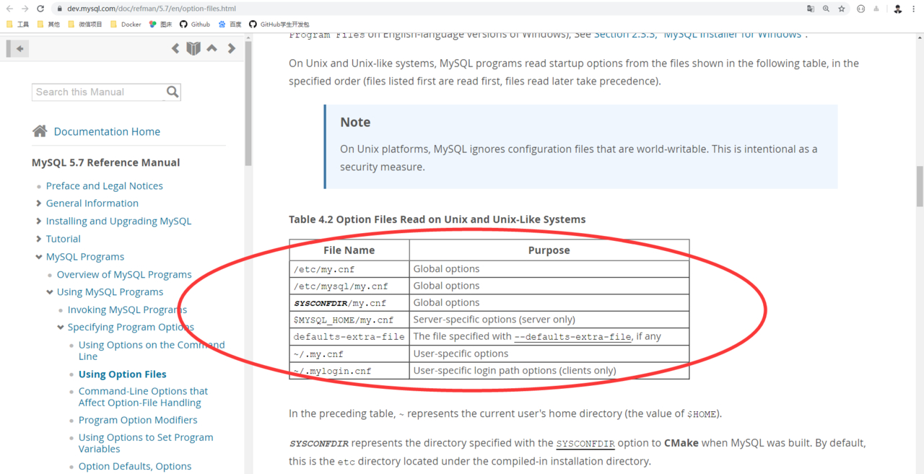Open the Github bookmark
924x474 pixels.
tap(195, 24)
